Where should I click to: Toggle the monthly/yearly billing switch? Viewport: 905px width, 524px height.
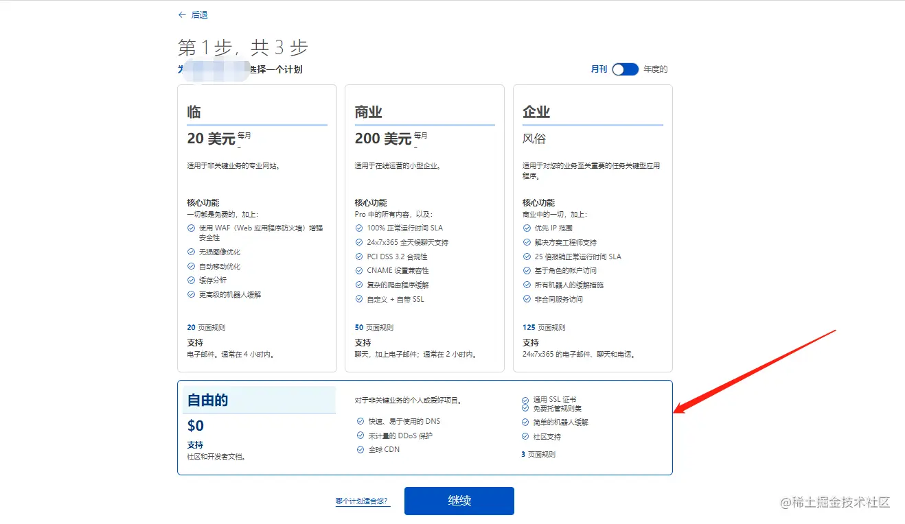pyautogui.click(x=625, y=69)
